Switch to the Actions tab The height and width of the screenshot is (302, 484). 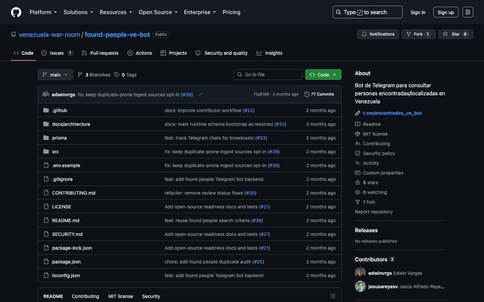[x=140, y=53]
